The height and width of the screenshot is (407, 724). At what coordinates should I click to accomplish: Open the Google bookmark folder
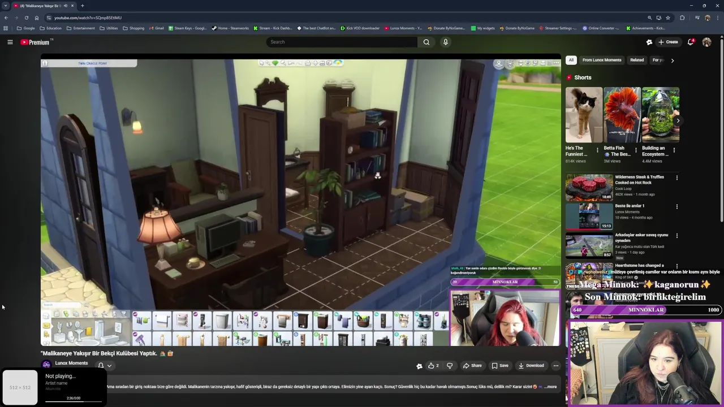[x=26, y=28]
